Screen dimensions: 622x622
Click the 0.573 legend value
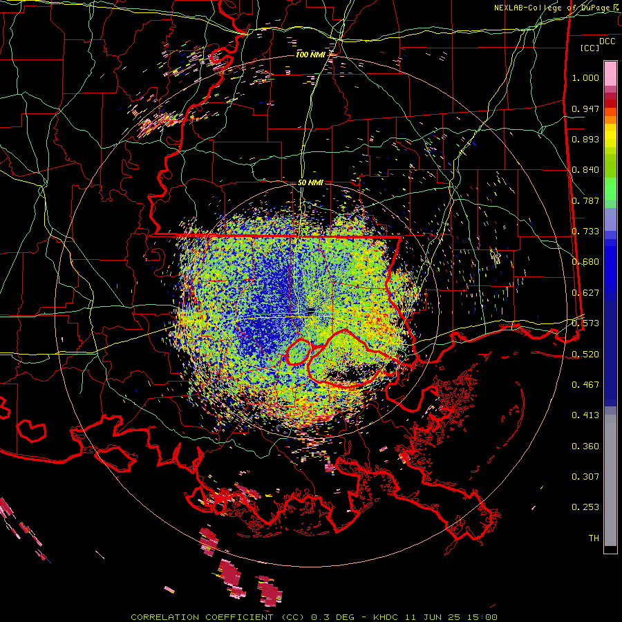coord(585,323)
